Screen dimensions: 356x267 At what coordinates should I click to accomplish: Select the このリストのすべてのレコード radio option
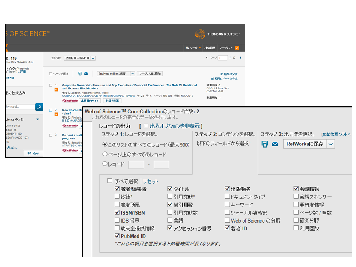105,144
